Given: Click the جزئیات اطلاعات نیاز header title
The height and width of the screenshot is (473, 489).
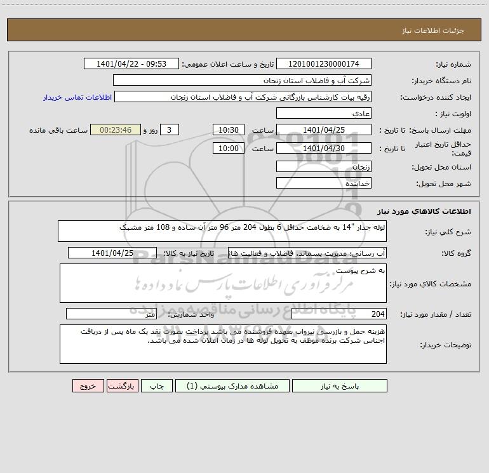Looking at the screenshot, I should (x=433, y=30).
